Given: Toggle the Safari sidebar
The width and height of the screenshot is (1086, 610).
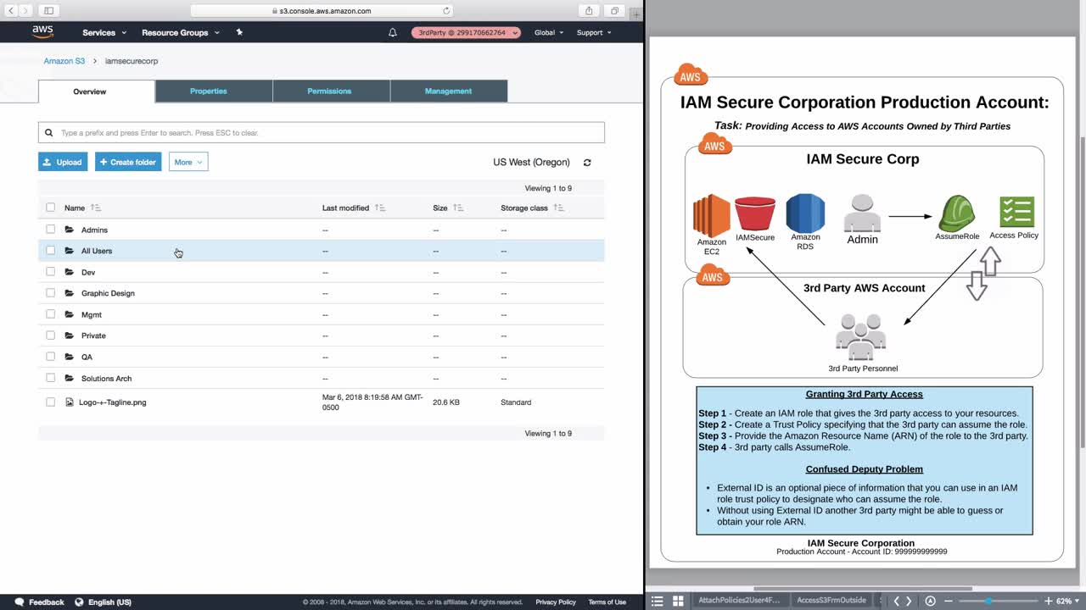Looking at the screenshot, I should (x=48, y=10).
